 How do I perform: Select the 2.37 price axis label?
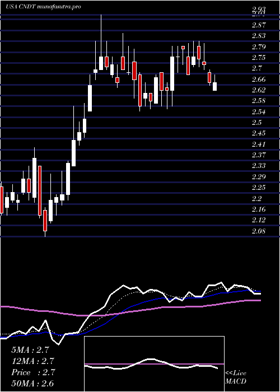point(259,155)
